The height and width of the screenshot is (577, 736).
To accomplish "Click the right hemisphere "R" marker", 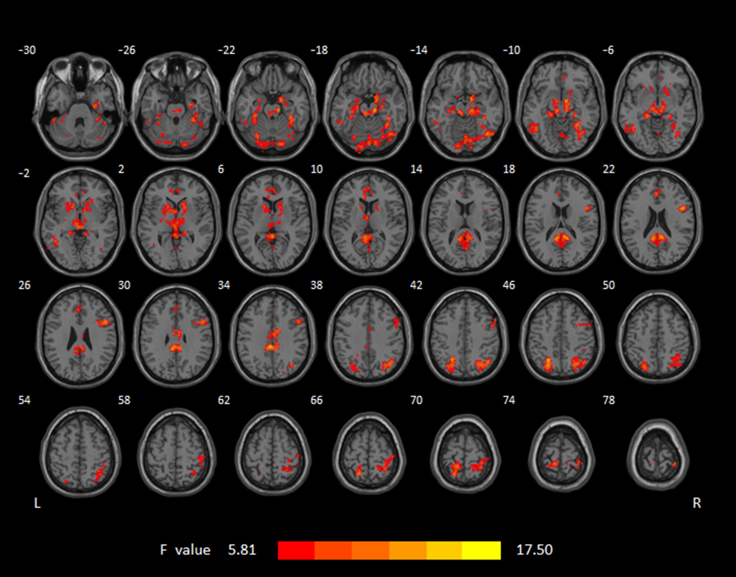I will click(x=696, y=503).
